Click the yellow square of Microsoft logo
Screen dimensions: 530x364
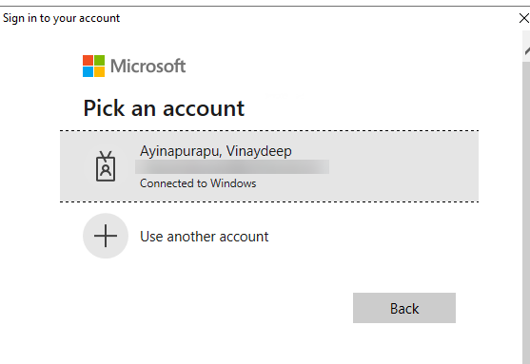pyautogui.click(x=99, y=71)
